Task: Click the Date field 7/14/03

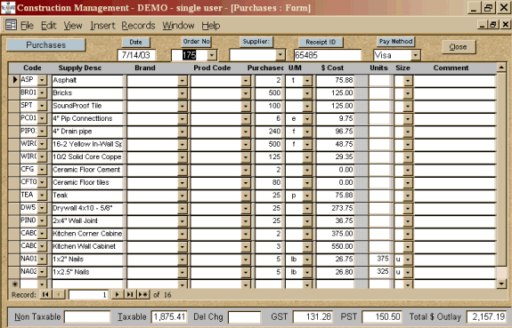Action: [x=136, y=55]
